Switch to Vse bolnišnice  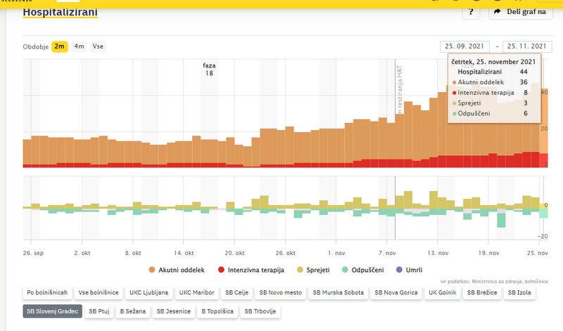click(x=99, y=292)
